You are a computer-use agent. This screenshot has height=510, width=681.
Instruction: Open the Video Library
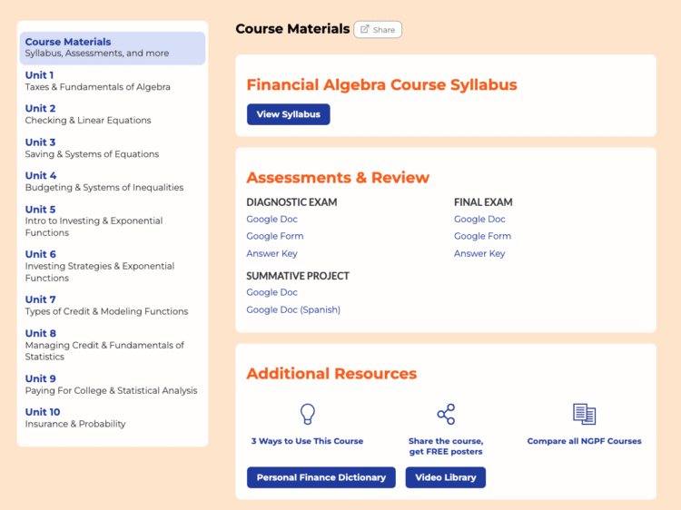click(445, 477)
